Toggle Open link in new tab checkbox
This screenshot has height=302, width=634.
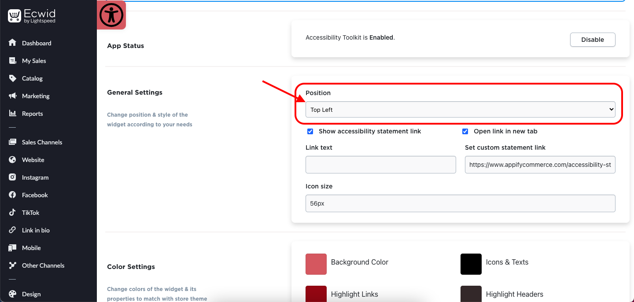pos(465,131)
